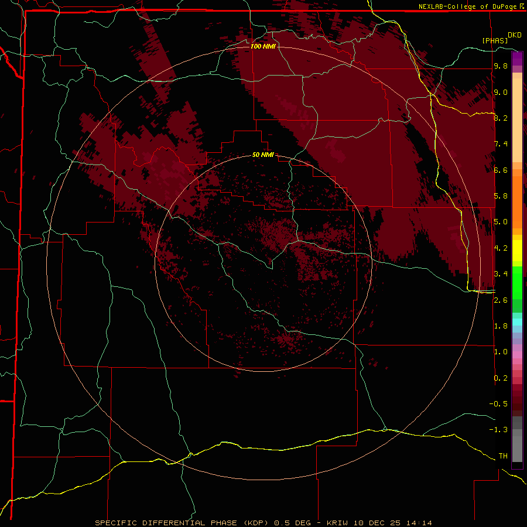Click the TH label on the legend
527x527 pixels.
pos(503,456)
